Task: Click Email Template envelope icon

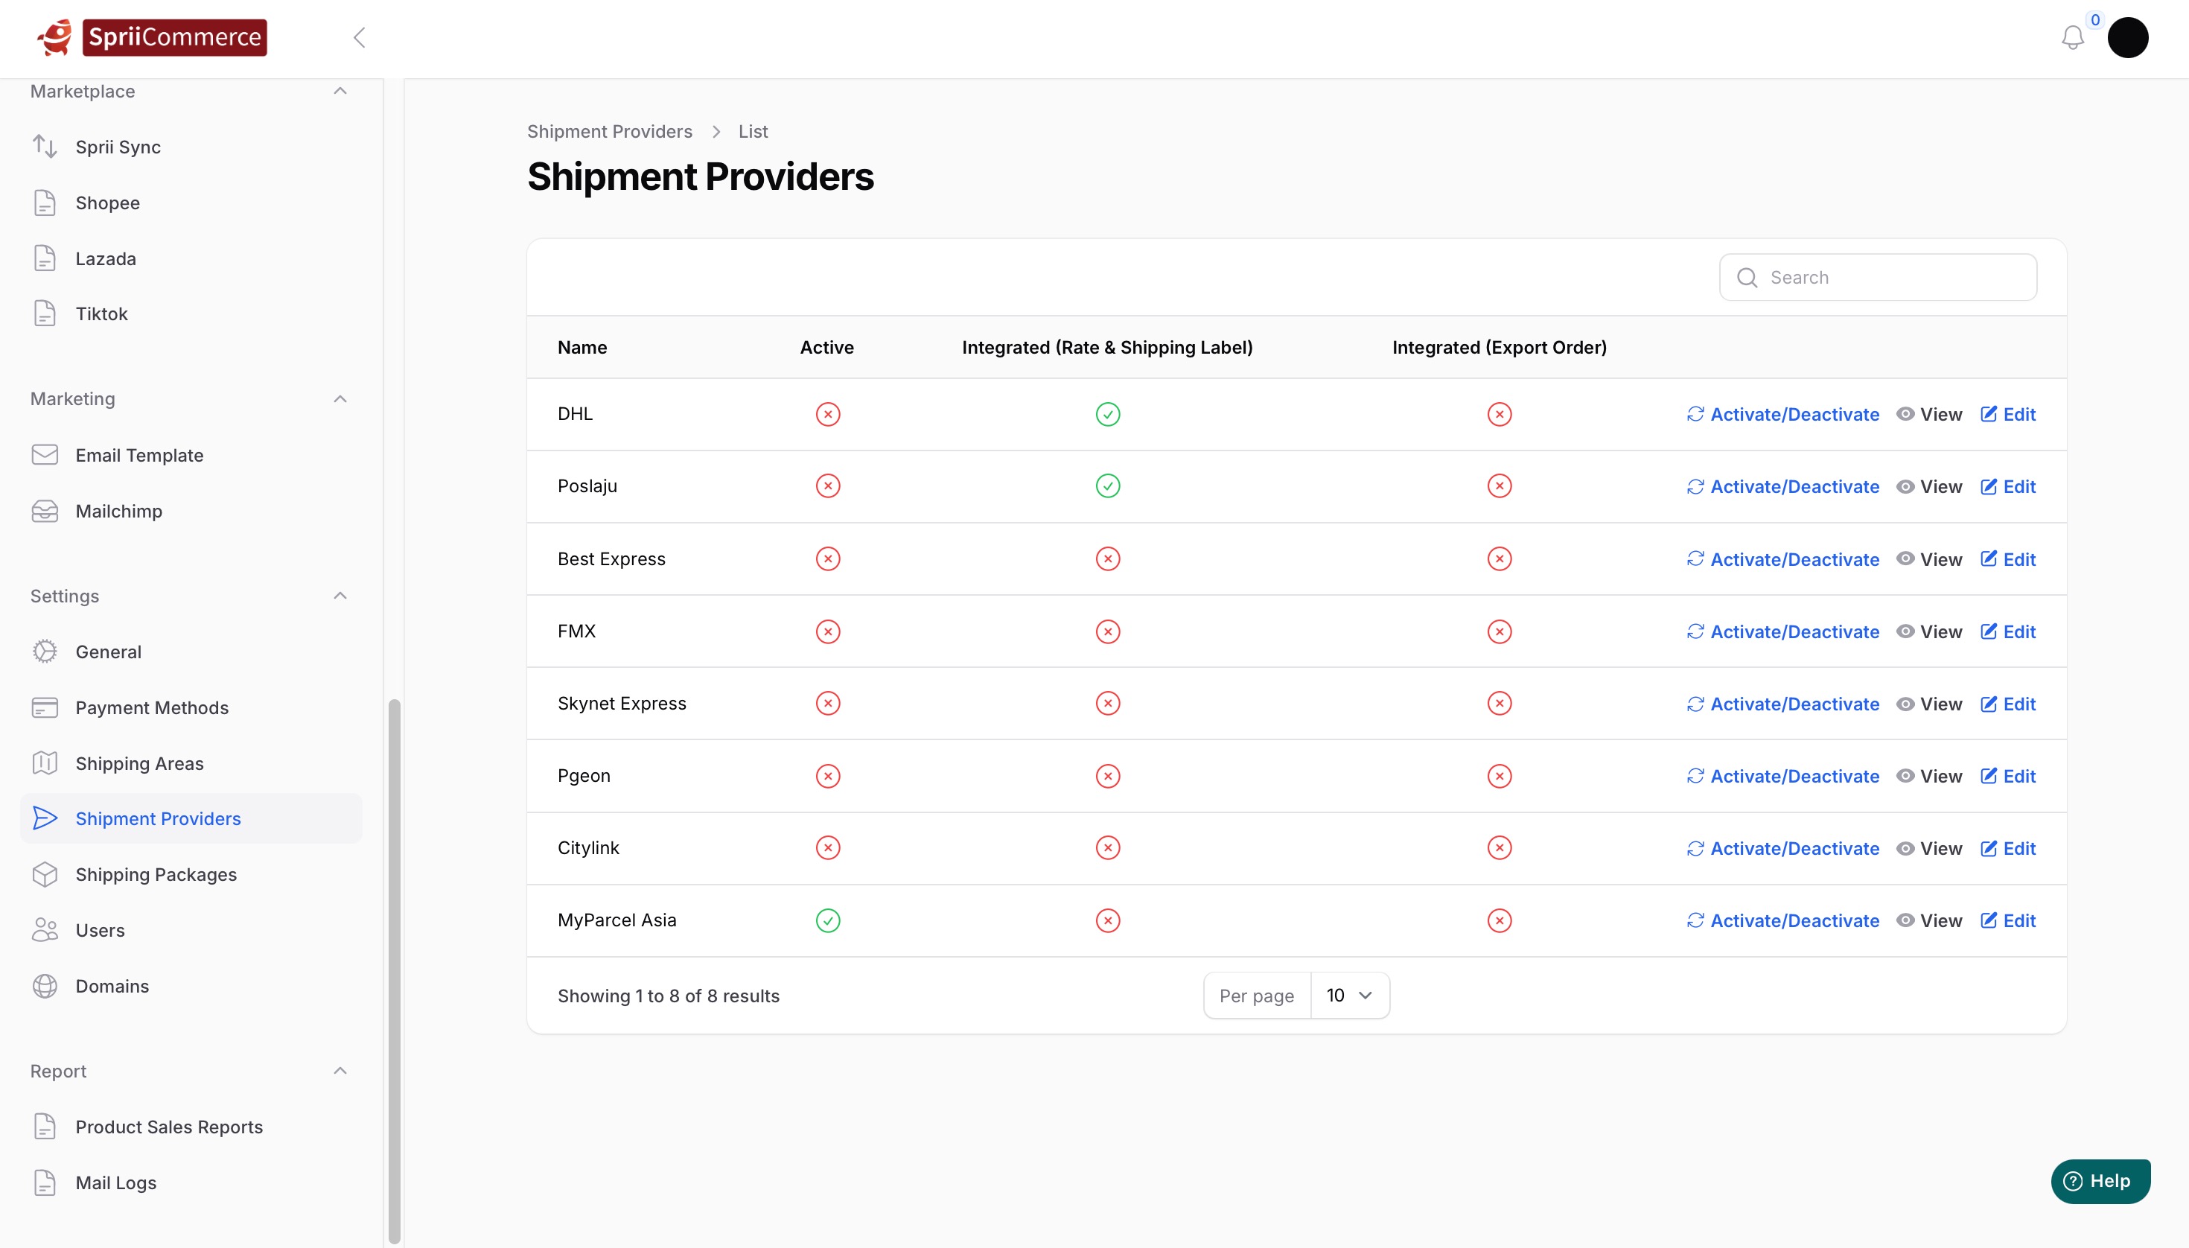Action: pyautogui.click(x=45, y=454)
